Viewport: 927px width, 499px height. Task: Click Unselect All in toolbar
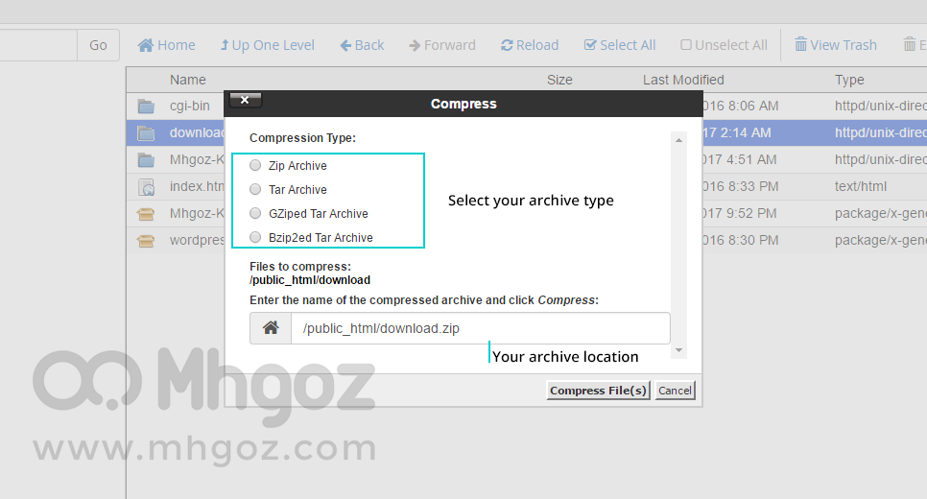724,45
